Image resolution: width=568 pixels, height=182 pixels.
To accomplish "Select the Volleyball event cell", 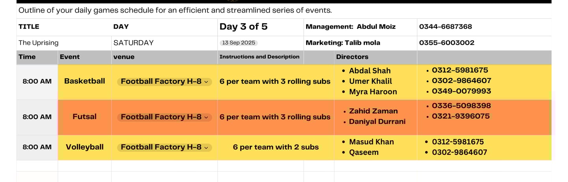I will [x=85, y=147].
